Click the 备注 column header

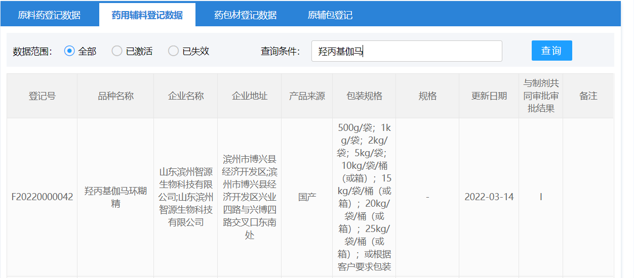tap(588, 96)
